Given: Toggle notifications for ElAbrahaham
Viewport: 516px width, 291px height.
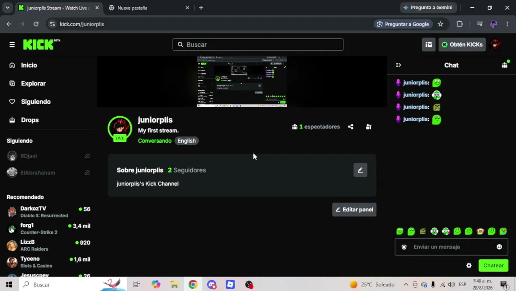Looking at the screenshot, I should tap(87, 173).
